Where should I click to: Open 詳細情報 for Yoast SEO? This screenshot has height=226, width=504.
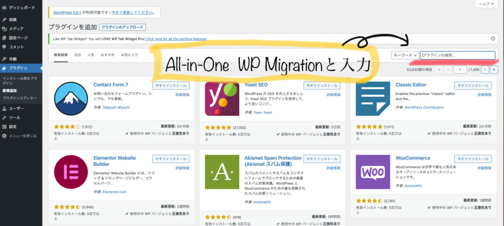333,95
